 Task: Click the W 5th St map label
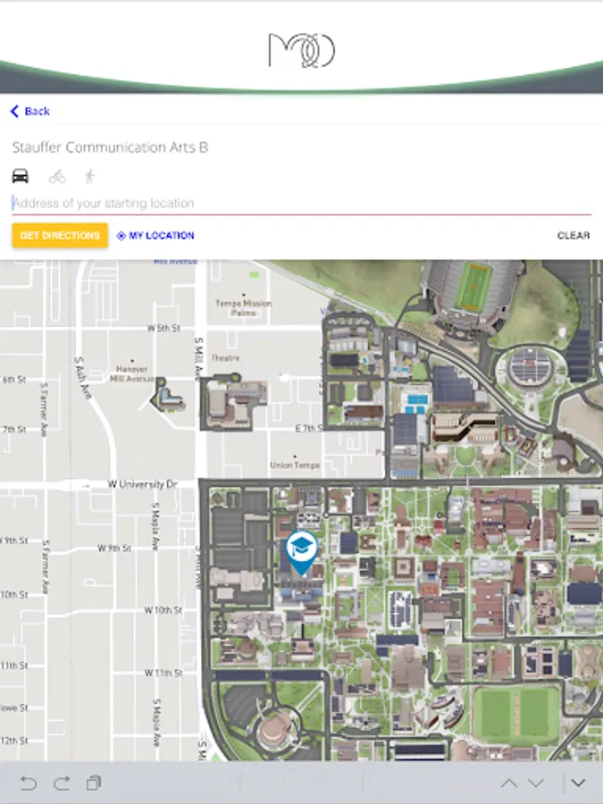click(x=163, y=328)
